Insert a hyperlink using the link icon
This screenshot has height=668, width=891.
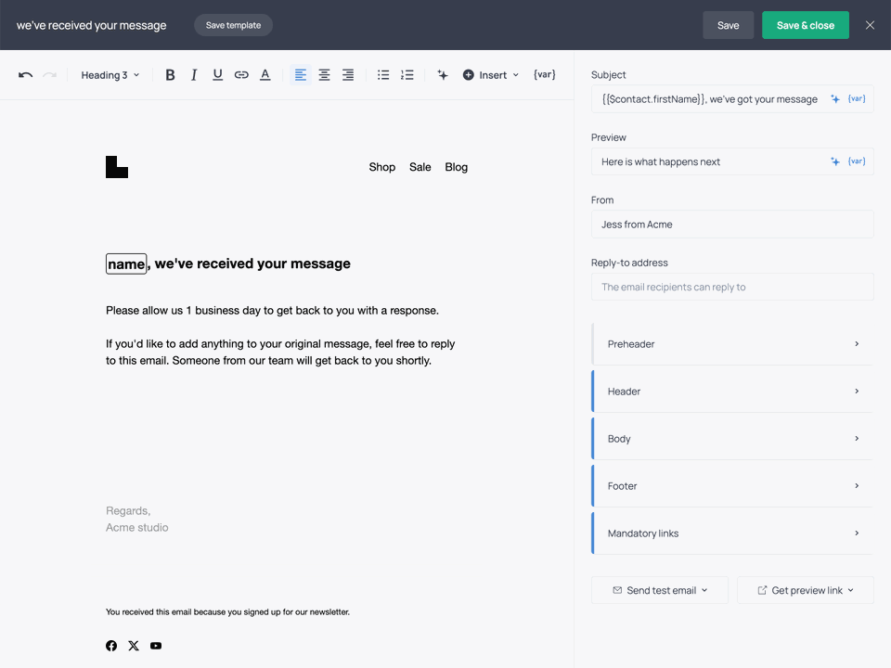(x=240, y=74)
